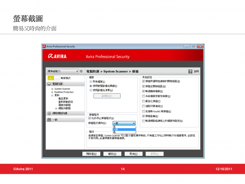
Task: Open the 網際網路防護 section header in sidebar
Action: pyautogui.click(x=65, y=113)
